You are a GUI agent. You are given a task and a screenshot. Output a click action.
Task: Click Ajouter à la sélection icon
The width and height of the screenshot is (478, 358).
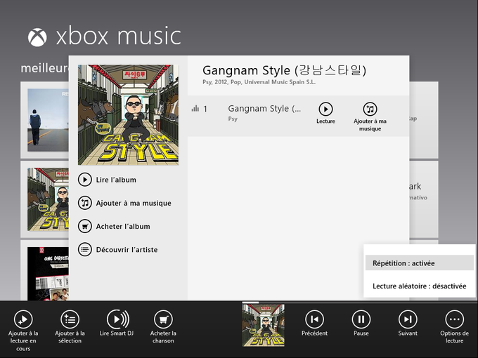coord(70,319)
